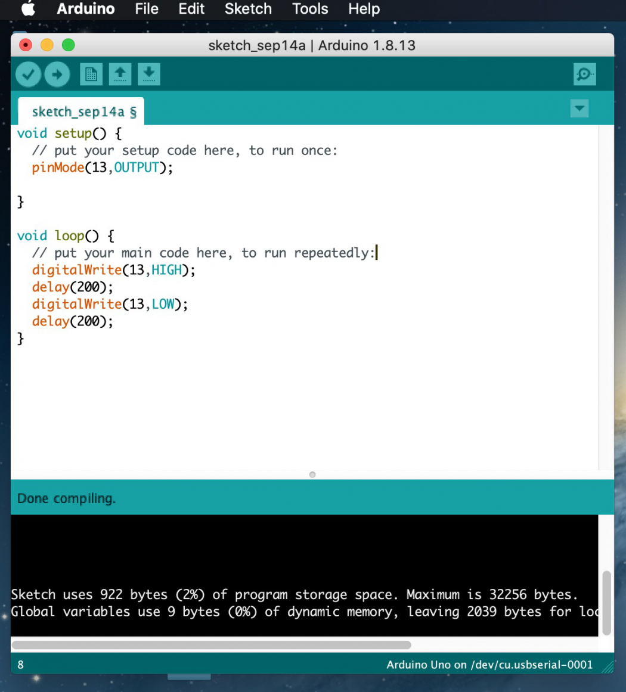Select the sketch_sep14a tab
The image size is (626, 692).
(80, 112)
